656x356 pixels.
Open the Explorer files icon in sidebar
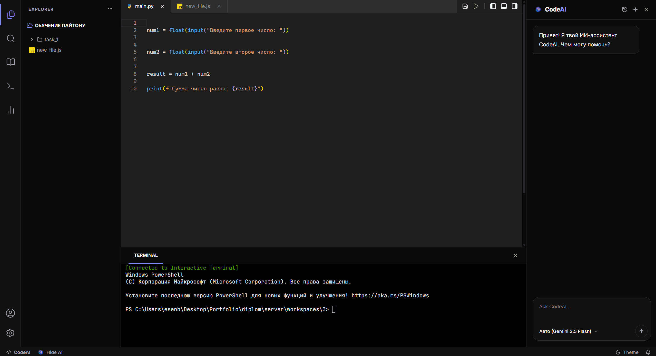[x=11, y=14]
